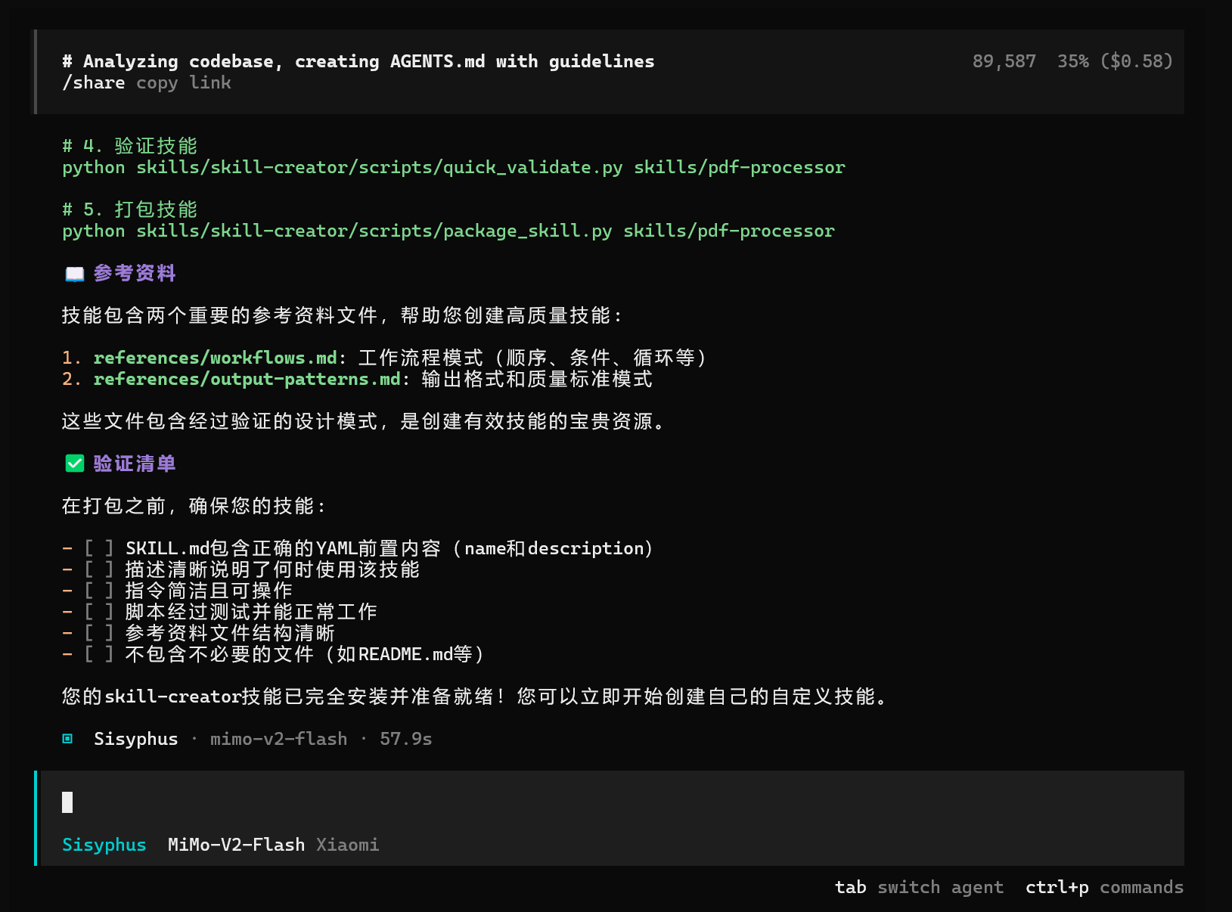Screen dimensions: 1232x912
Task: Click the square agent icon before Sisyphus
Action: (67, 739)
